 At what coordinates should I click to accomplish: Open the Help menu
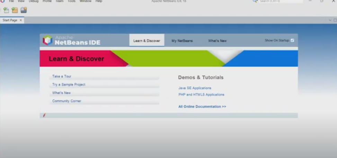tap(99, 1)
